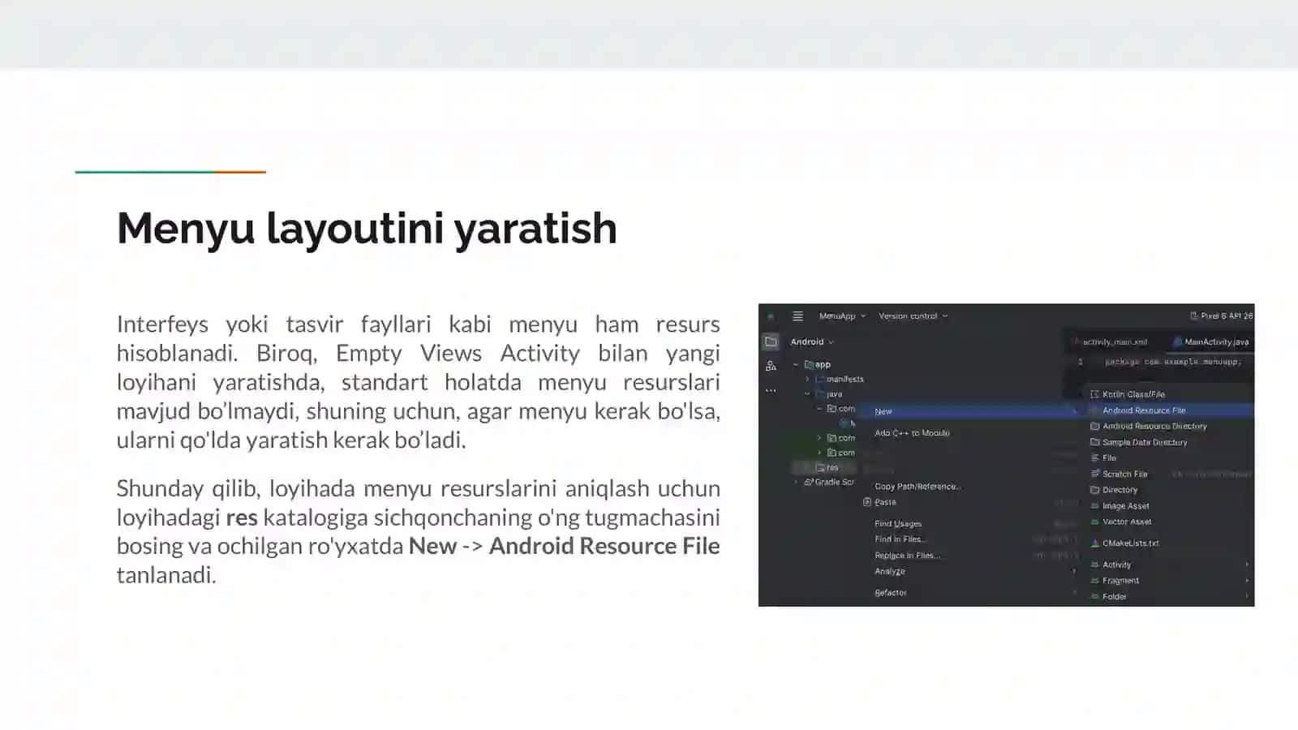
Task: Select the Pixel 6 API 26 device selector
Action: coord(1221,316)
